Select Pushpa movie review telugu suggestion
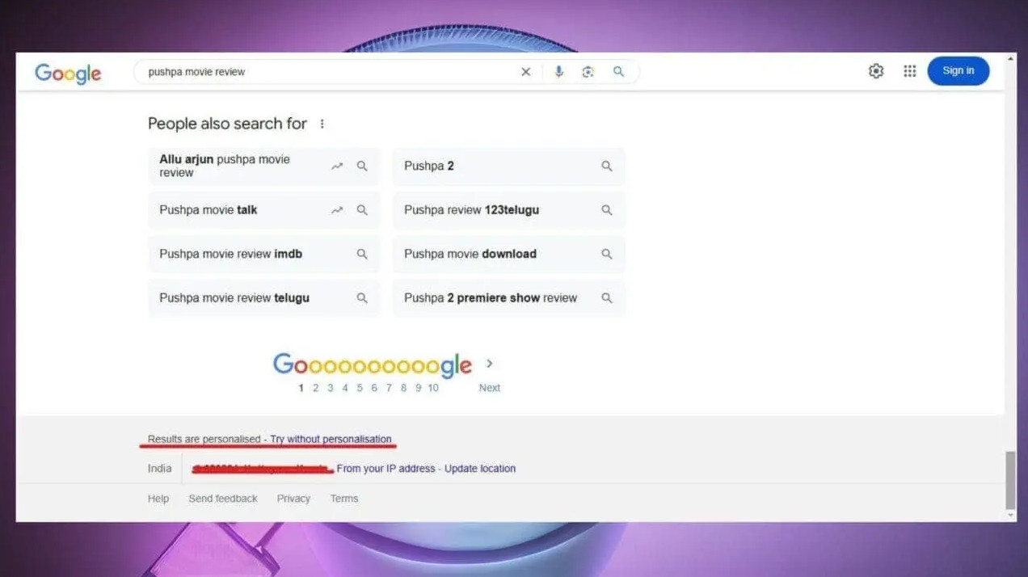The image size is (1028, 577). (263, 298)
